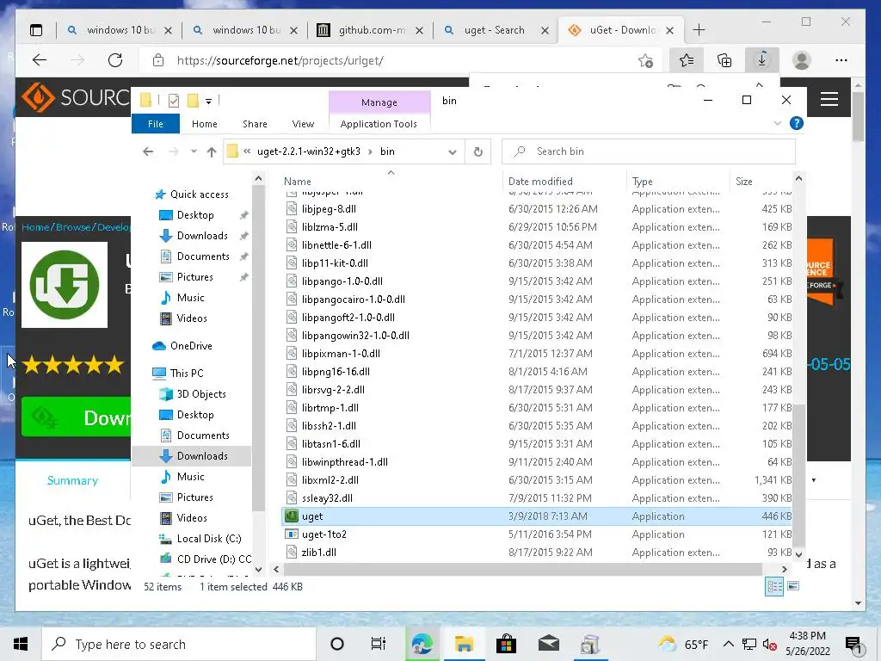Sort by Size column header
The height and width of the screenshot is (661, 881).
tap(744, 181)
